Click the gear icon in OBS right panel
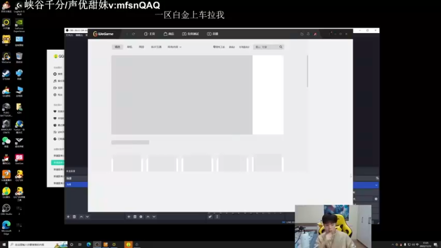 click(x=376, y=199)
